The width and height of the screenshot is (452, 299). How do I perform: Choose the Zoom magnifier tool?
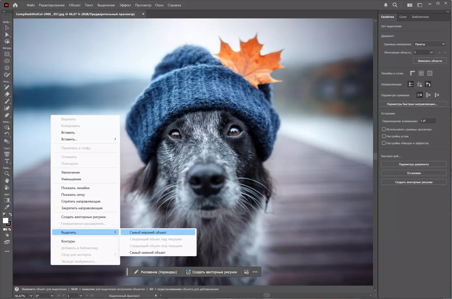pyautogui.click(x=7, y=174)
